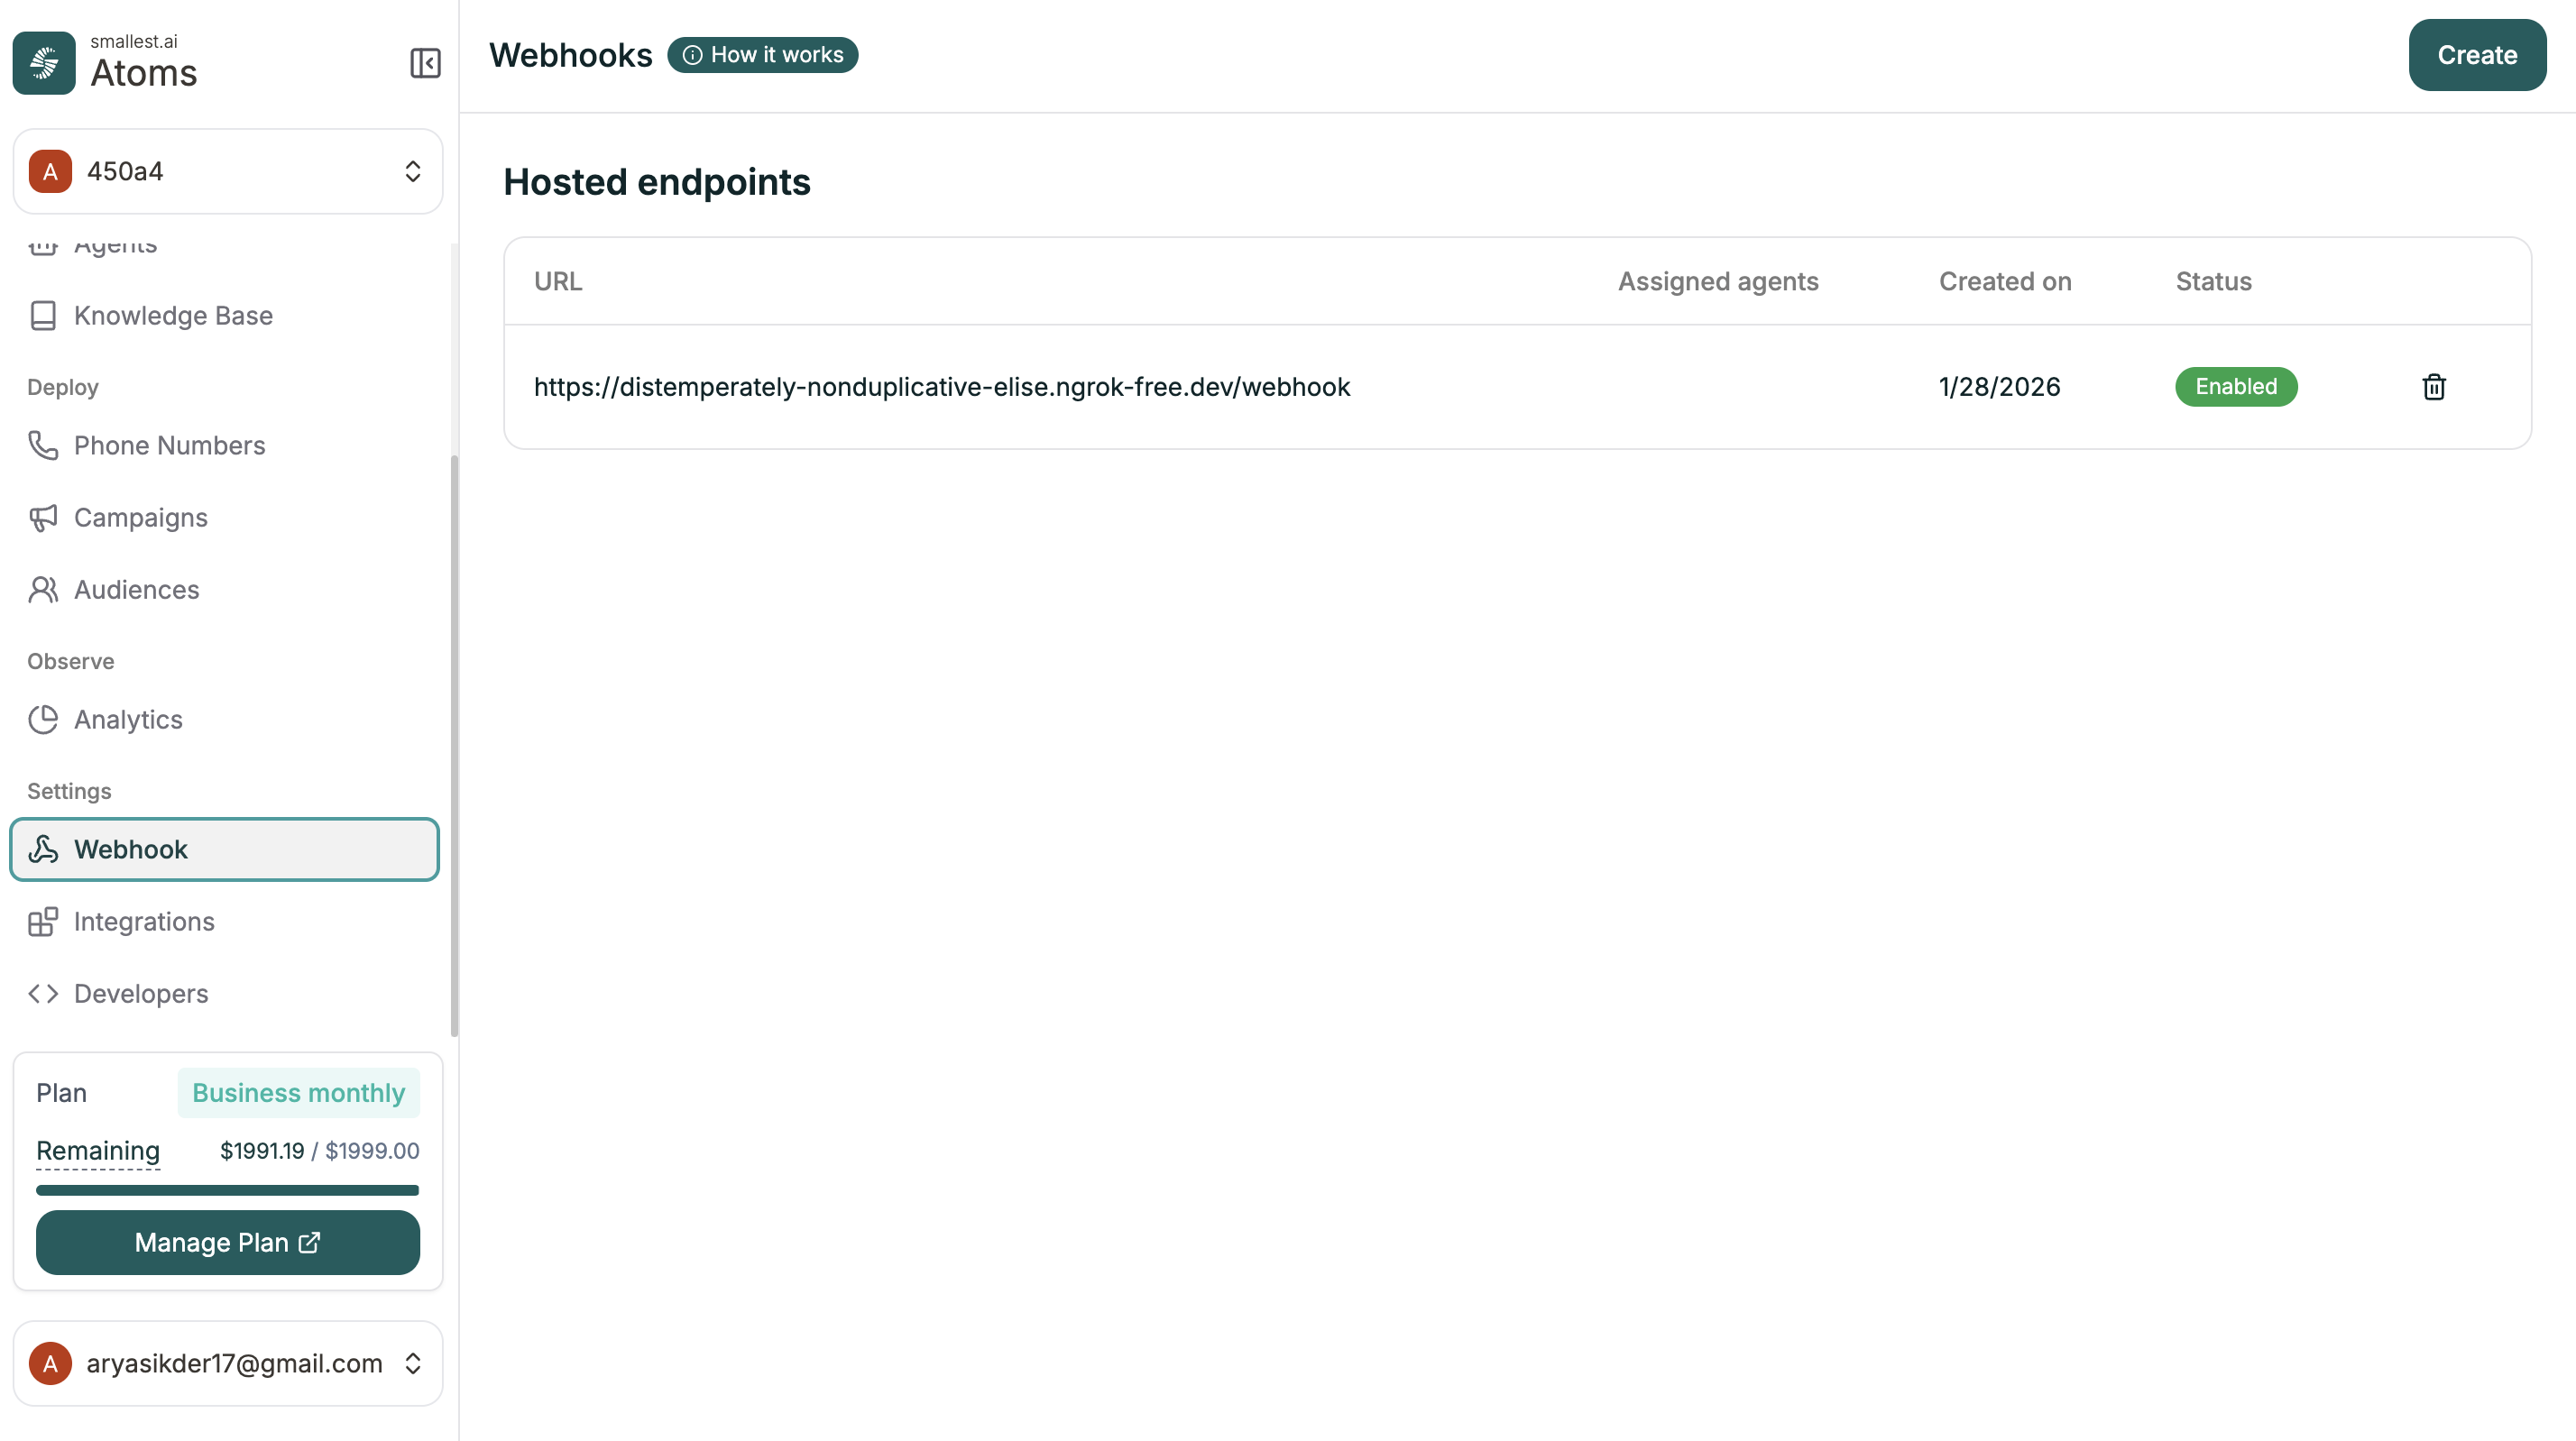Open Phone Numbers via the phone icon
Image resolution: width=2576 pixels, height=1441 pixels.
[x=44, y=446]
